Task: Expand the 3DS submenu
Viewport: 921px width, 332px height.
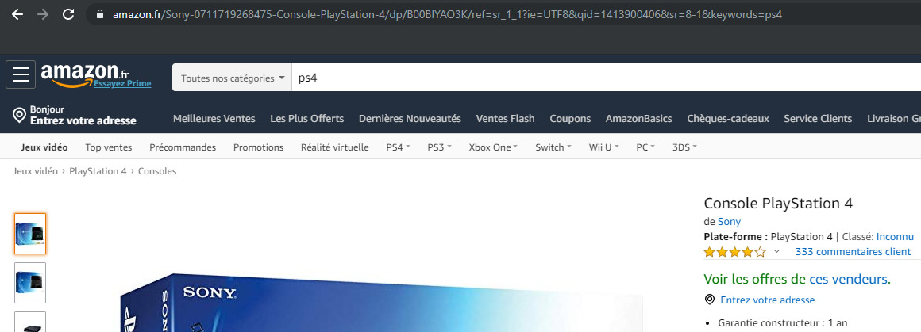Action: point(684,147)
